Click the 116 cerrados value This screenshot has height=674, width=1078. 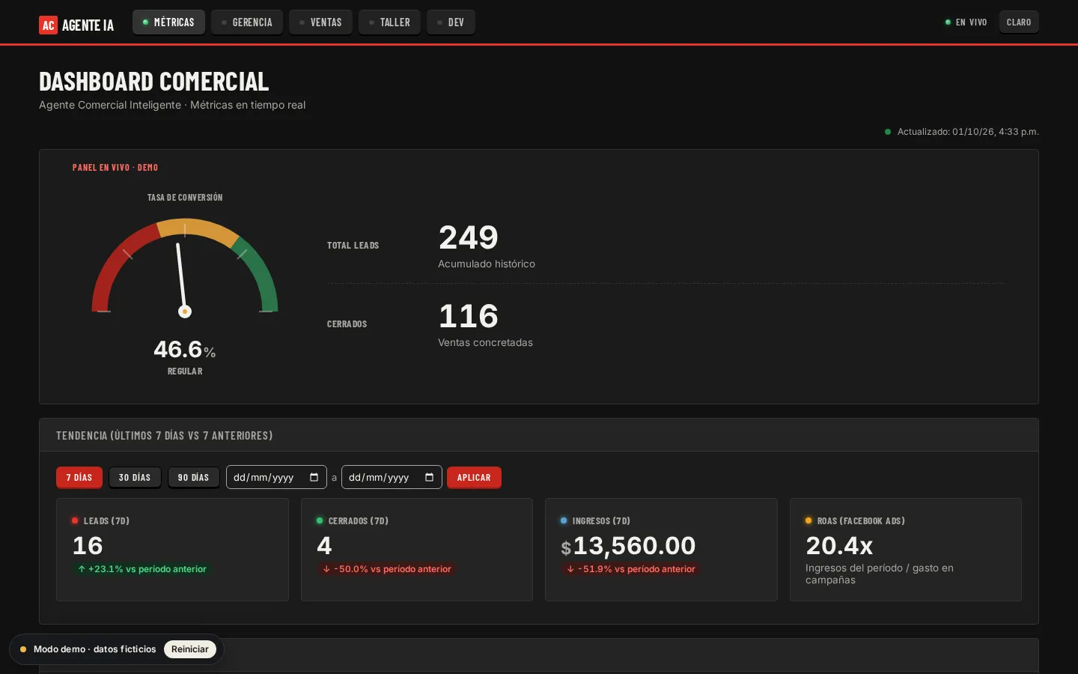pos(469,316)
